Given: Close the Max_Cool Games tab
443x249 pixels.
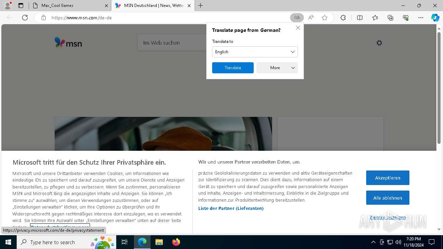Looking at the screenshot, I should click(x=106, y=6).
